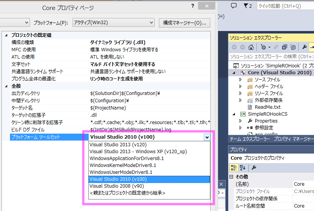Select the ATL の使用 property row

tap(110, 57)
